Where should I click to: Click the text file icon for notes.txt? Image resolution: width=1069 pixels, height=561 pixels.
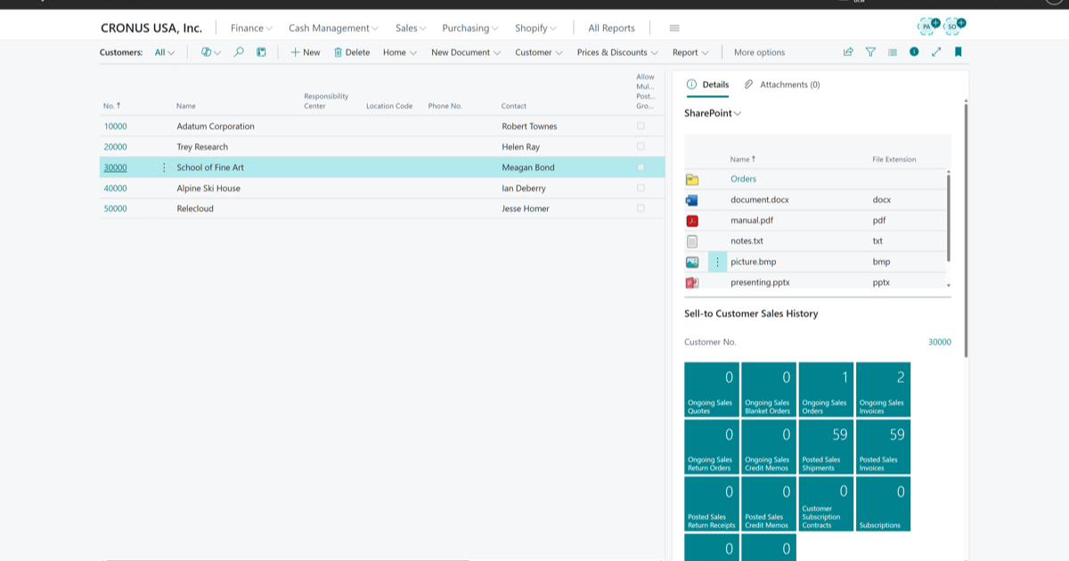tap(692, 241)
